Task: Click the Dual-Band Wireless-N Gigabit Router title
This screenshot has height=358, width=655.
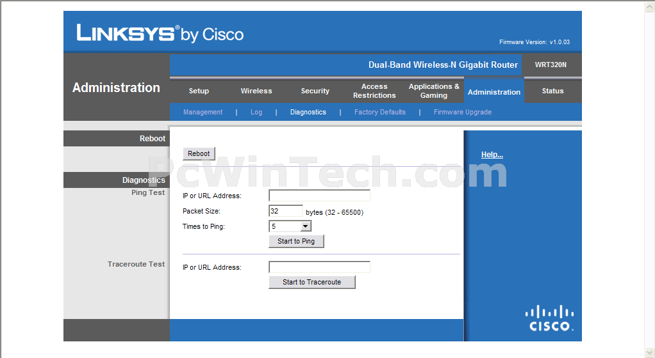Action: [x=443, y=65]
